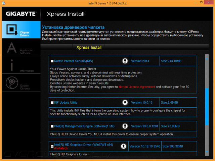Close the Intel 9 Series window

coord(209,2)
